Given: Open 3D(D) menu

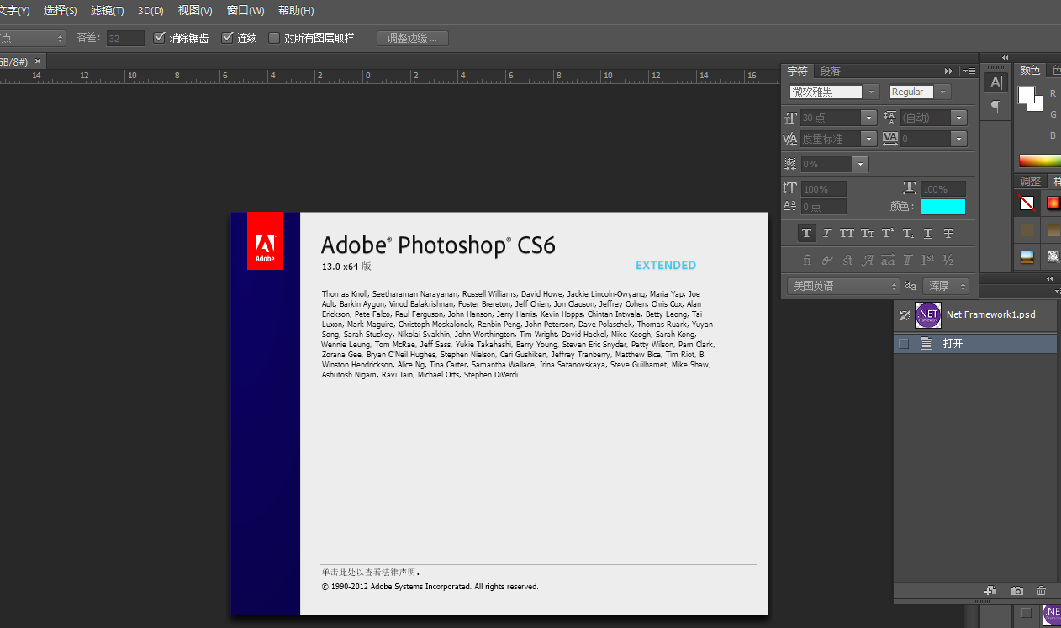Looking at the screenshot, I should tap(150, 10).
